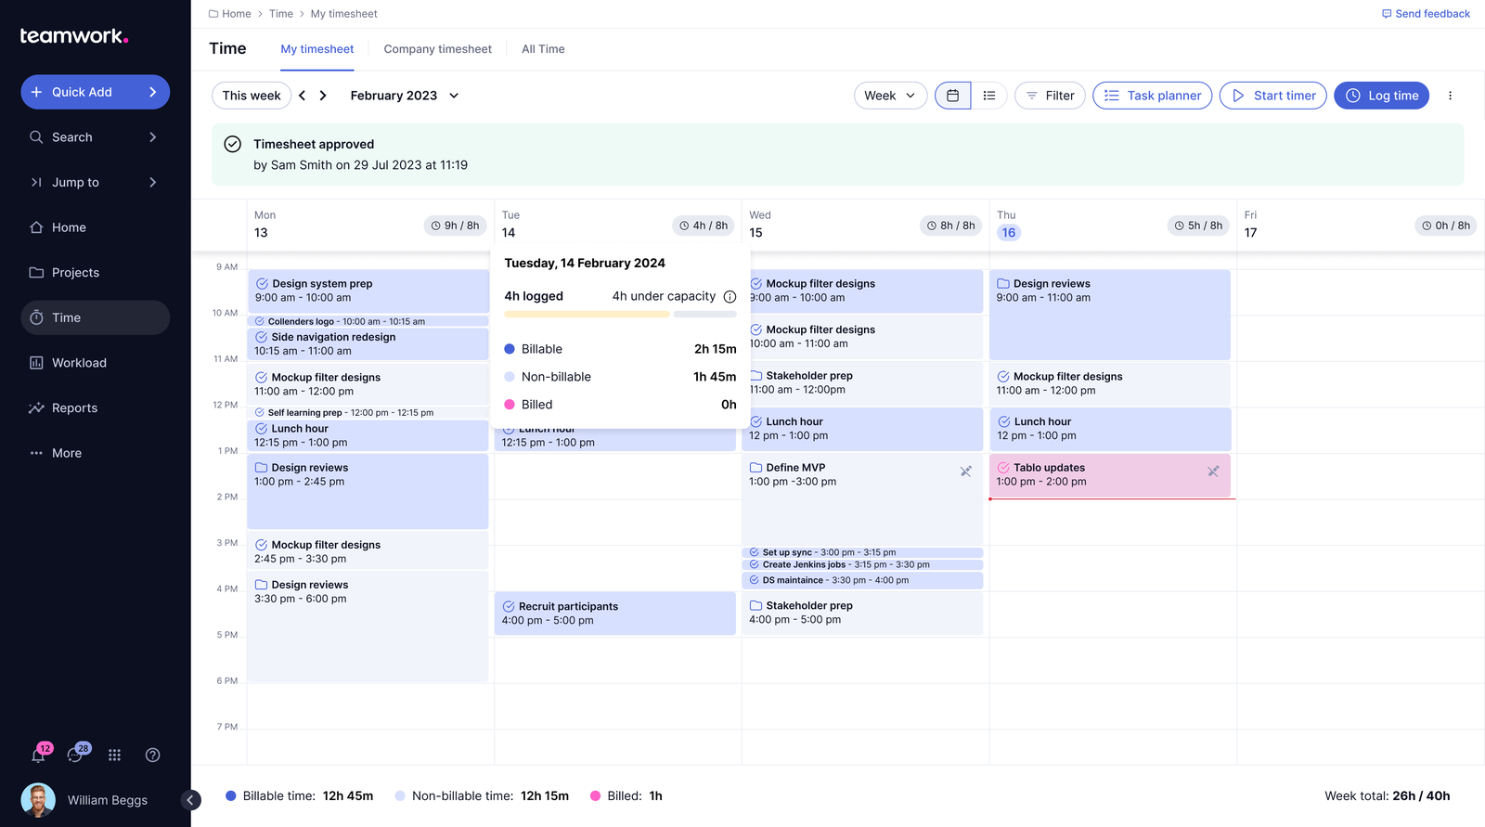Open Projects in the sidebar
The height and width of the screenshot is (827, 1485).
[x=95, y=273]
